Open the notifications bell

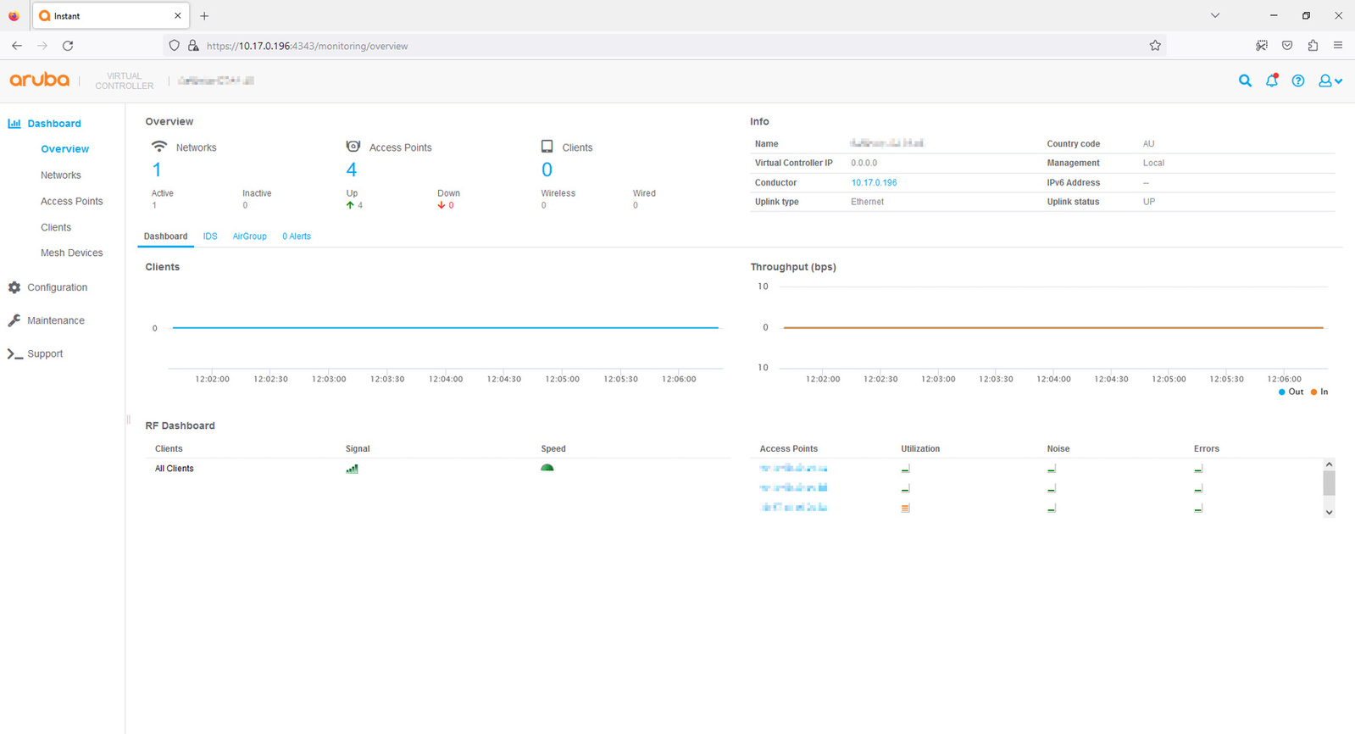(1272, 81)
